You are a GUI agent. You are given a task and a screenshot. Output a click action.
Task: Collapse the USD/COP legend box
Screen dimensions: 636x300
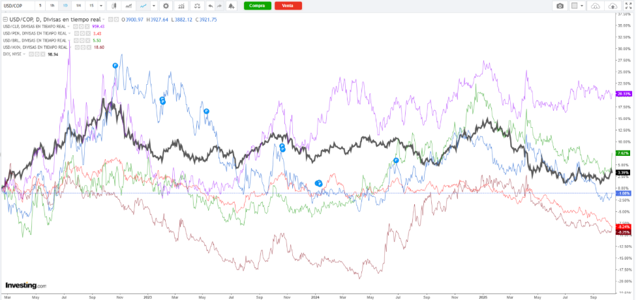(x=5, y=20)
